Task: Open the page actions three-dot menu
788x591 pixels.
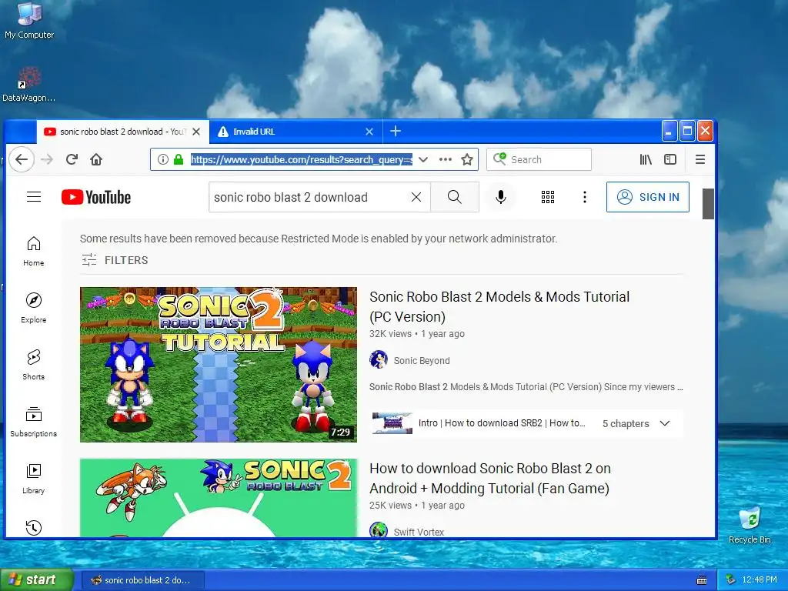Action: [x=446, y=159]
